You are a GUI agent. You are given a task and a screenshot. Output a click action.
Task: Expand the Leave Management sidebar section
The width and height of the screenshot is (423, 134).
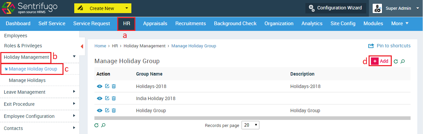[40, 92]
